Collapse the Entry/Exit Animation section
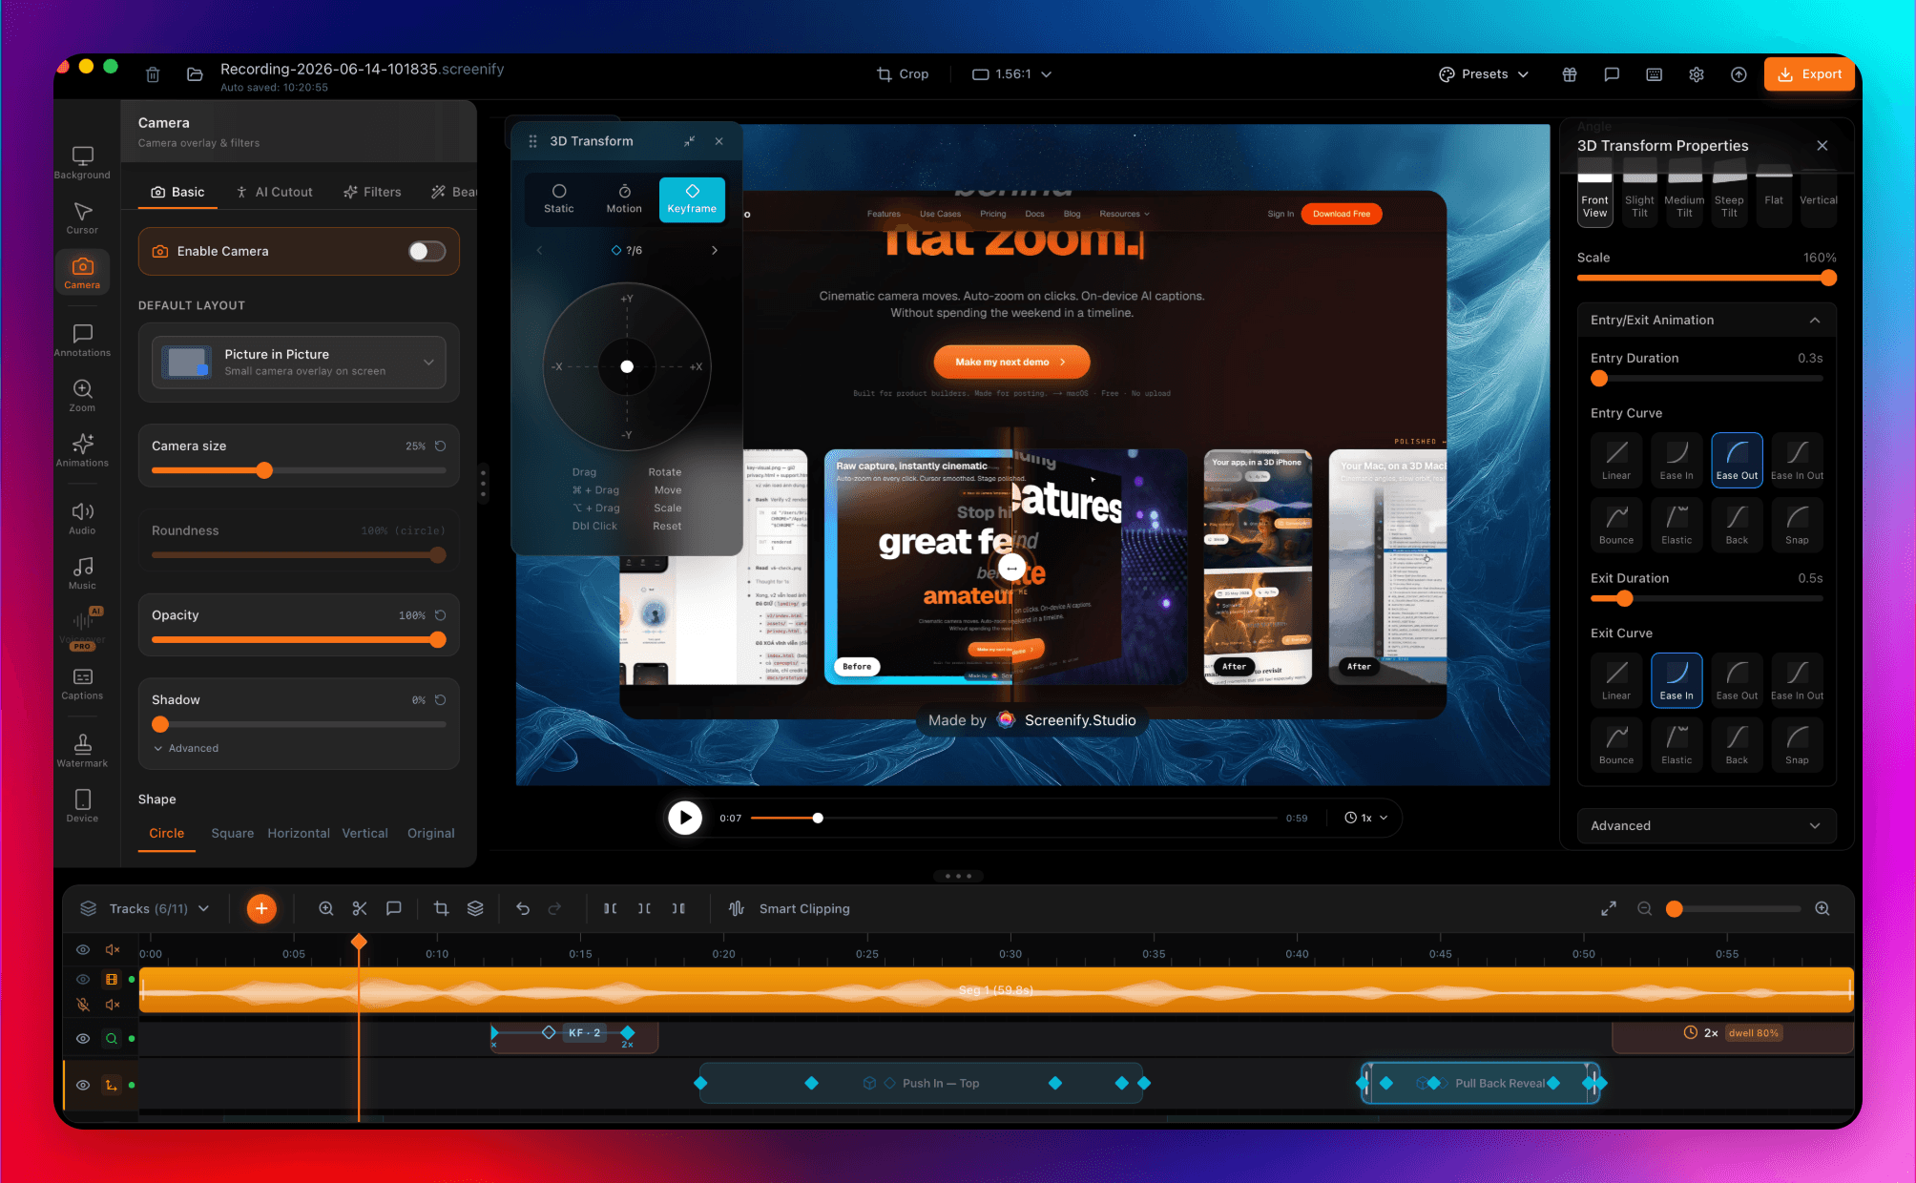The width and height of the screenshot is (1916, 1183). point(1706,320)
